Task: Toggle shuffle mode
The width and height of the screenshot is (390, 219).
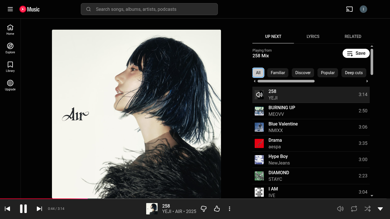Action: point(368,209)
